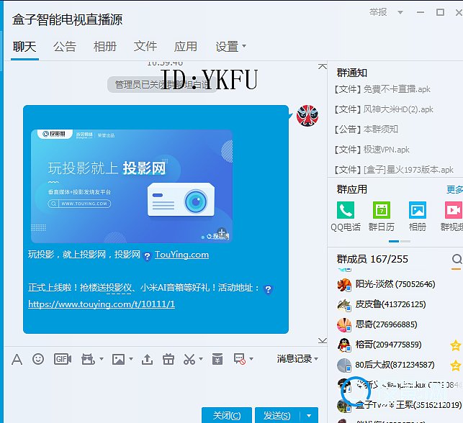463x423 pixels.
Task: Expand the cat sticker dropdown arrow
Action: click(x=102, y=359)
